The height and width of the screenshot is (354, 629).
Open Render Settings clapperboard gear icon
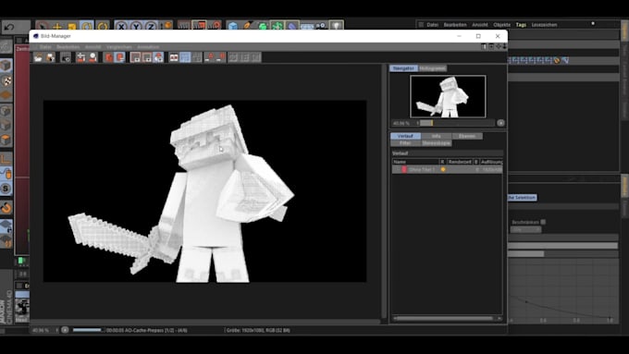pos(215,26)
